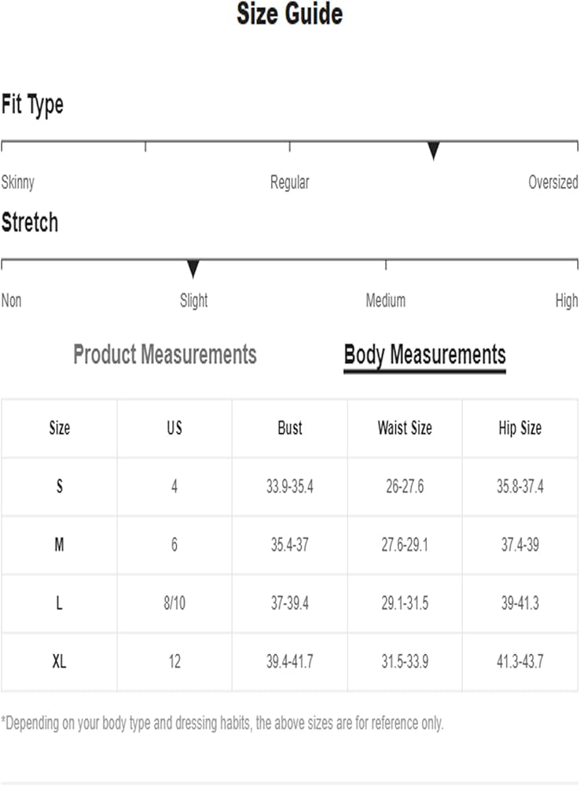Click the Size column header
This screenshot has height=786, width=580.
59,428
